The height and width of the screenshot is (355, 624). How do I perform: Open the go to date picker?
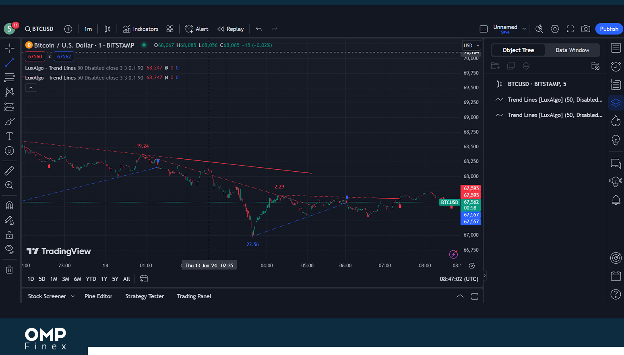click(144, 279)
